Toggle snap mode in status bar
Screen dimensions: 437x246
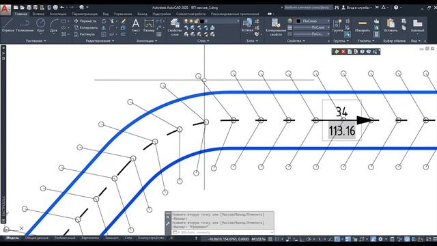point(277,239)
